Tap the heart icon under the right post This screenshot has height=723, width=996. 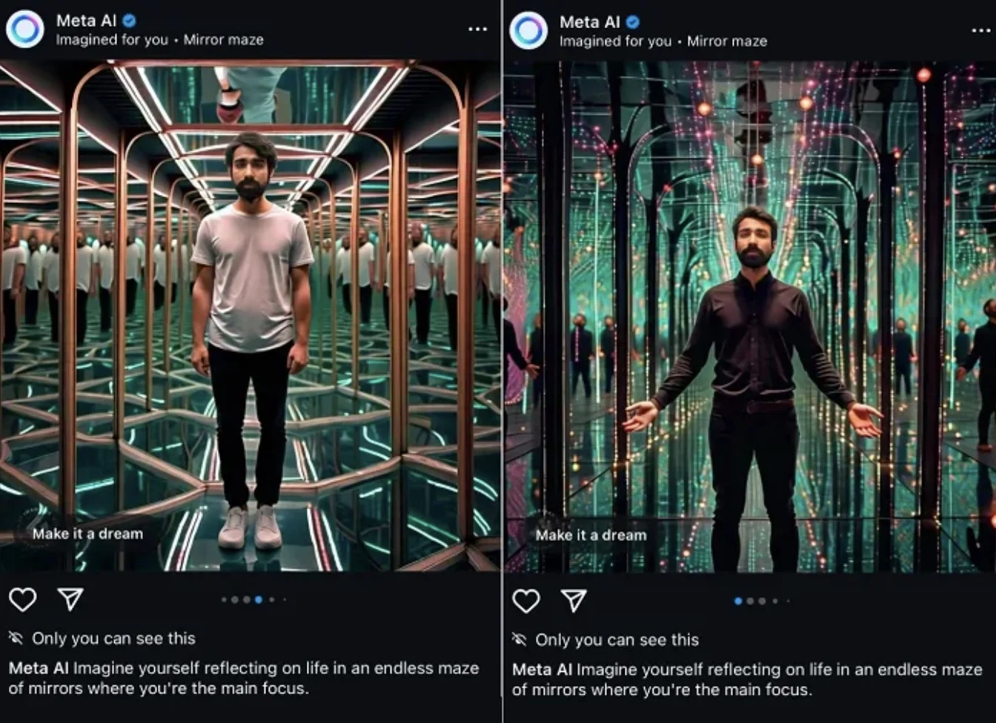coord(526,601)
